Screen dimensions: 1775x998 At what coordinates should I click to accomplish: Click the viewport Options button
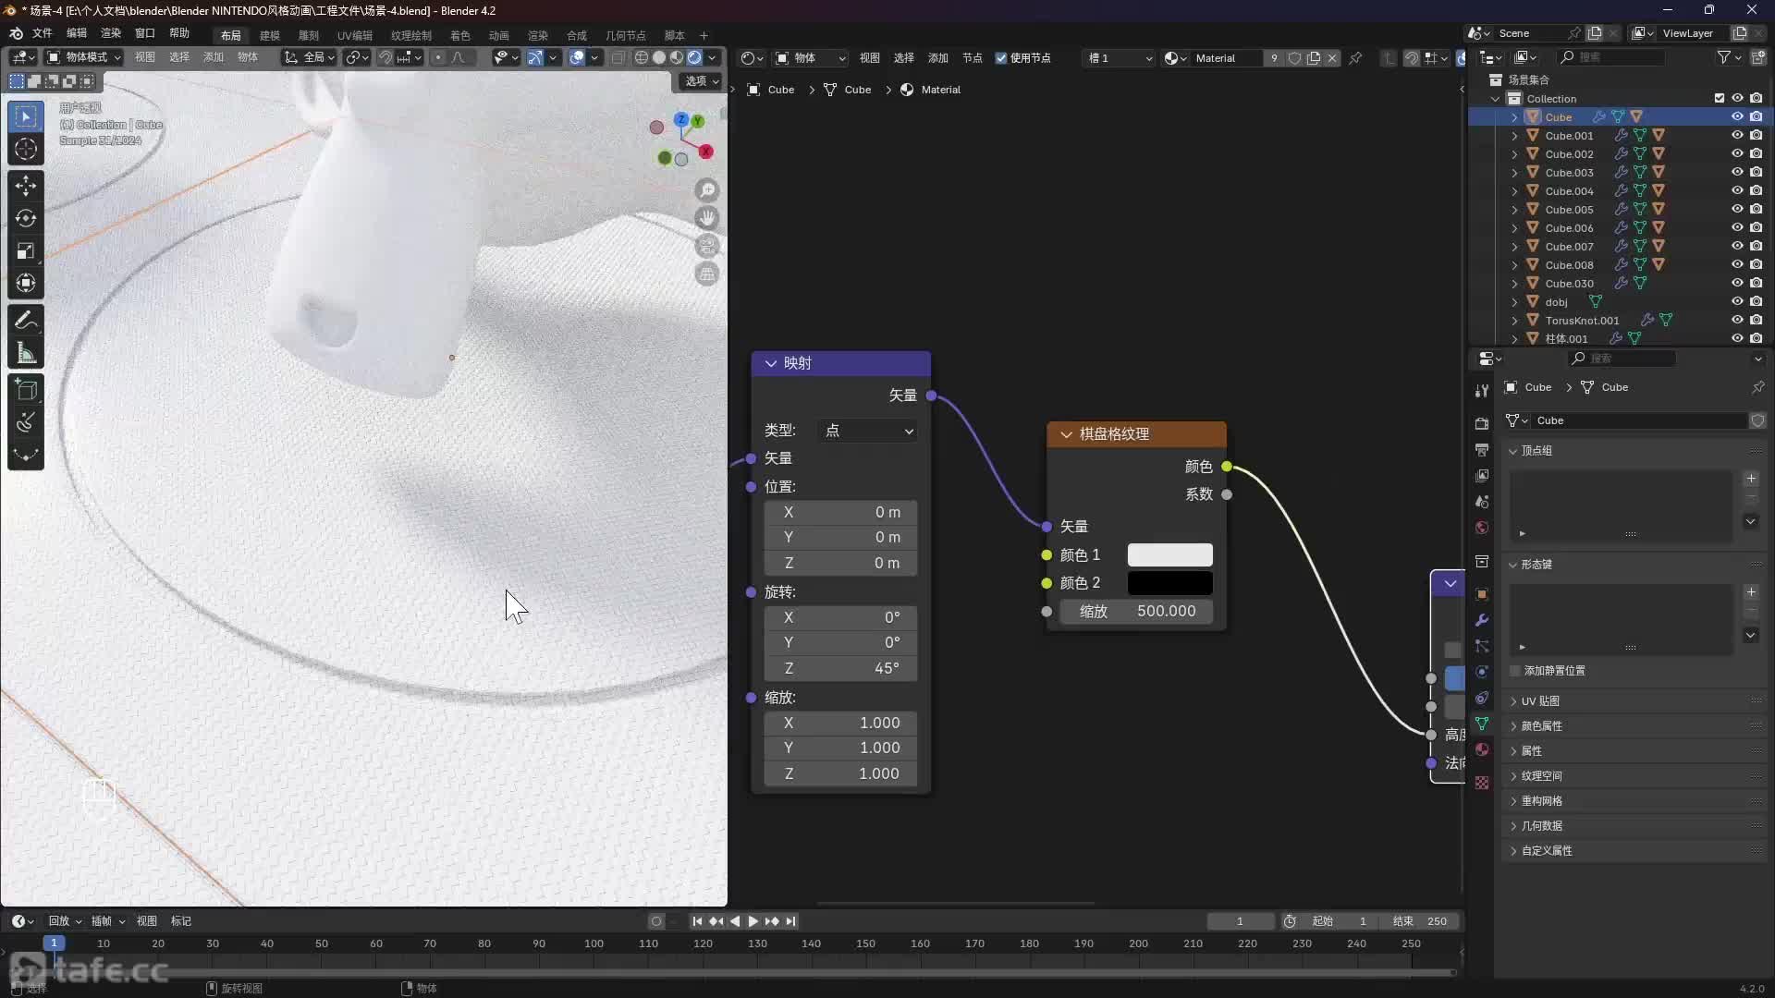tap(702, 81)
